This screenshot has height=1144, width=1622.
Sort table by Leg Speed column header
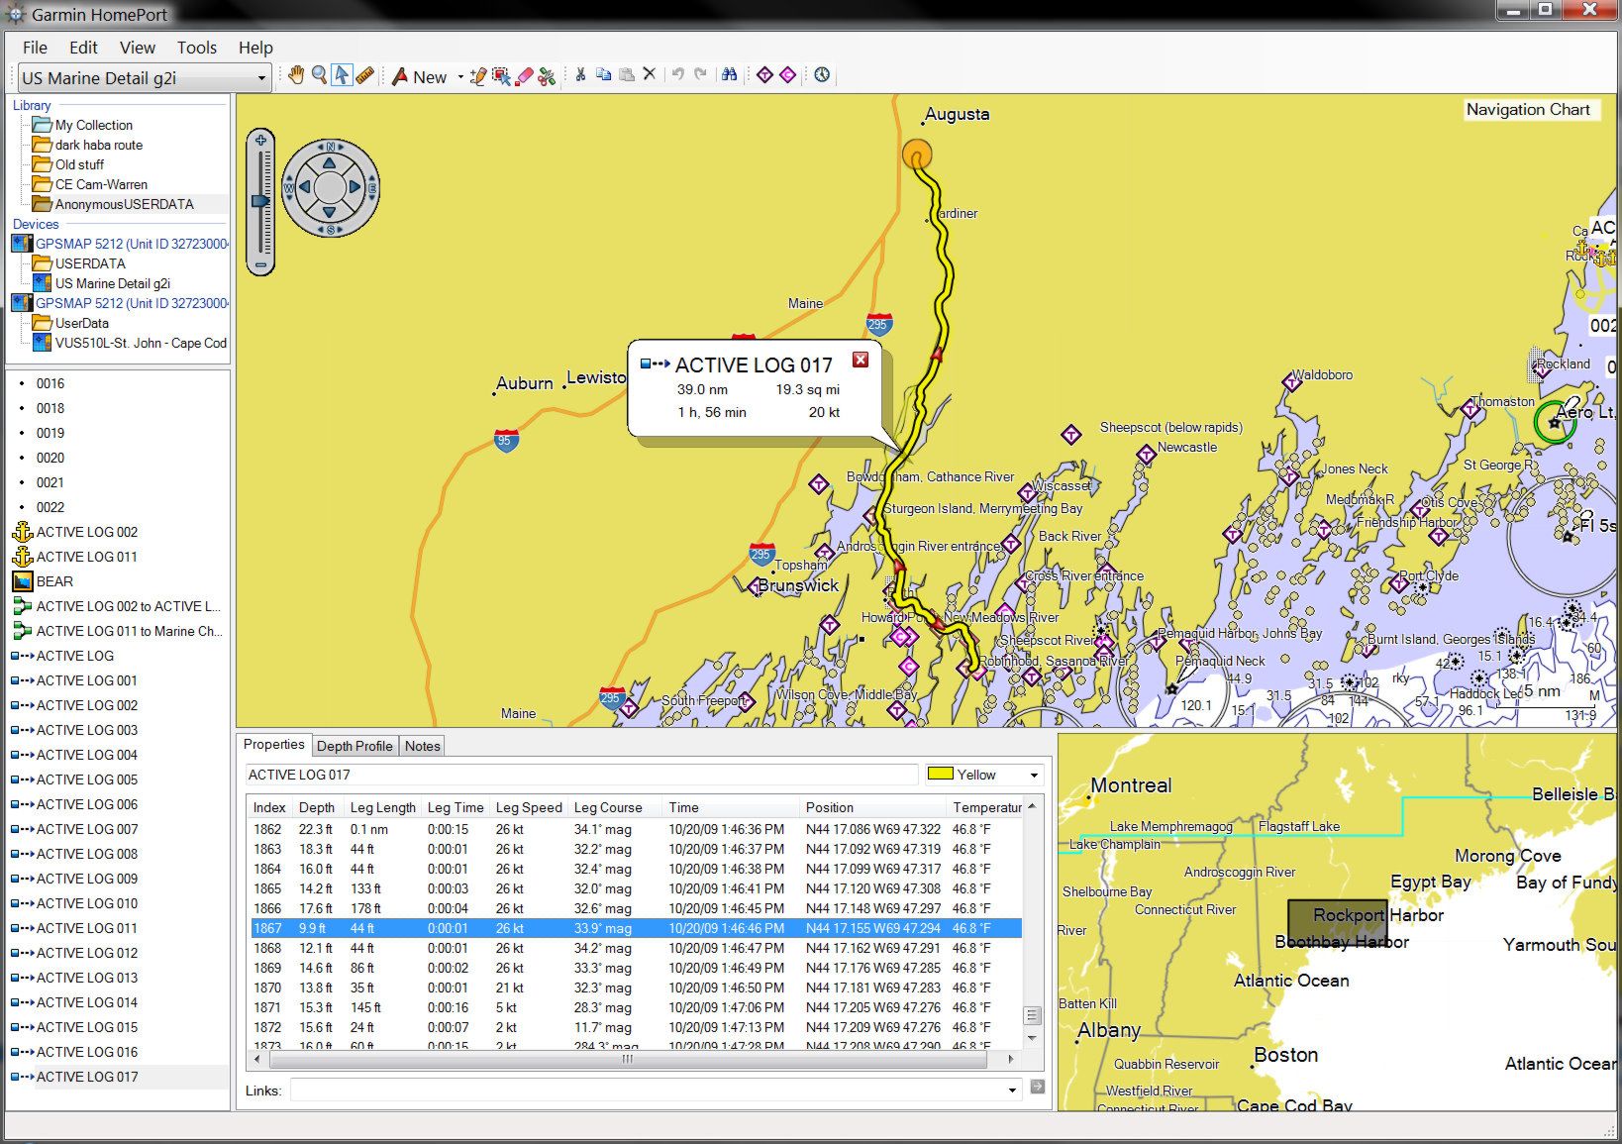pyautogui.click(x=529, y=807)
